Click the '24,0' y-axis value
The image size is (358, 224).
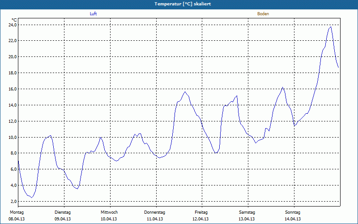[13, 25]
